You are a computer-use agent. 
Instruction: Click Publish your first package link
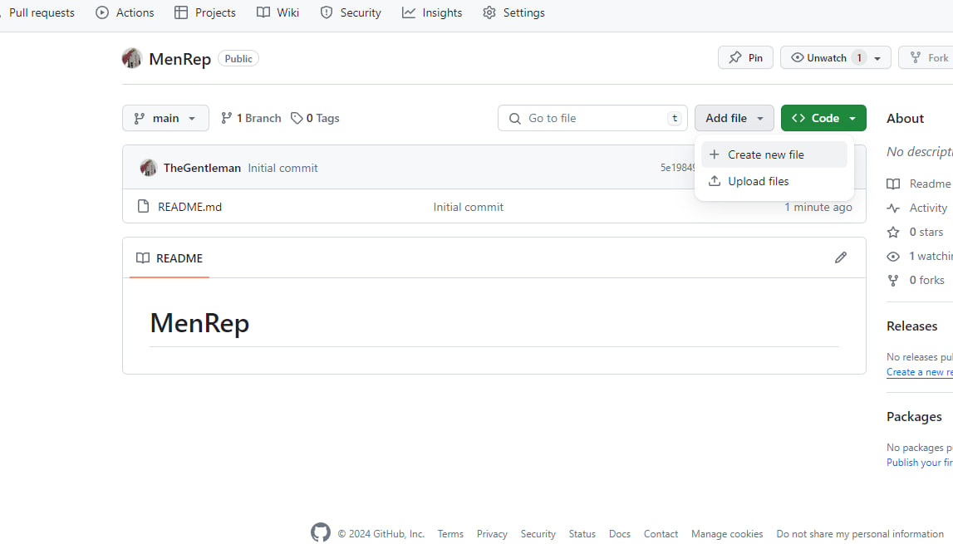coord(919,463)
